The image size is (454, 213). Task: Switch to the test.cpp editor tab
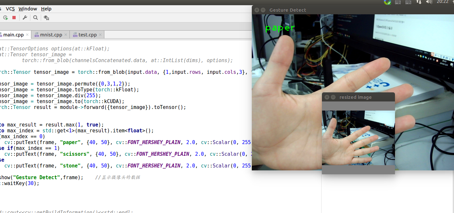[x=87, y=35]
